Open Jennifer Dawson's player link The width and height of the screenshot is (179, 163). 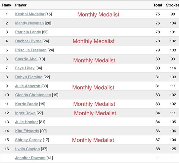[30, 158]
